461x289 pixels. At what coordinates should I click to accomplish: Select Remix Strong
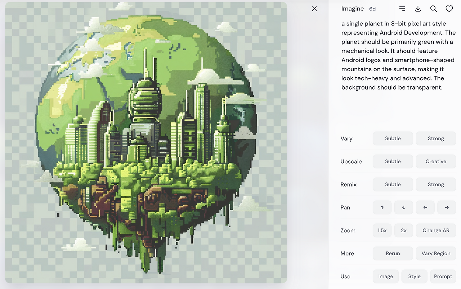(x=436, y=184)
